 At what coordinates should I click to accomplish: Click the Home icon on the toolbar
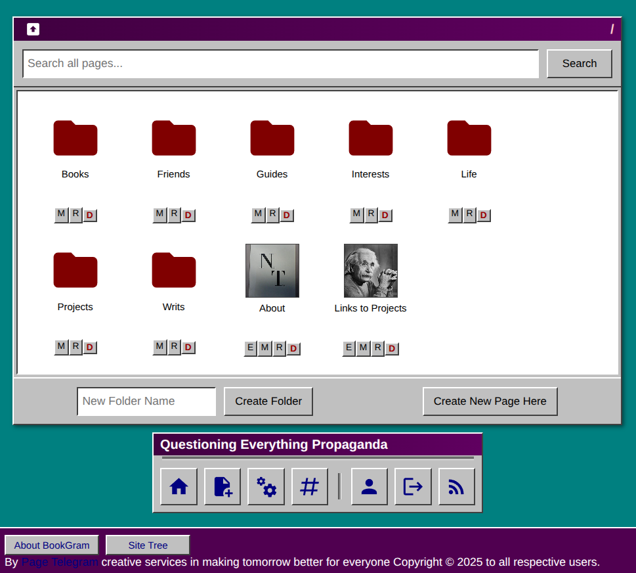[x=179, y=486]
